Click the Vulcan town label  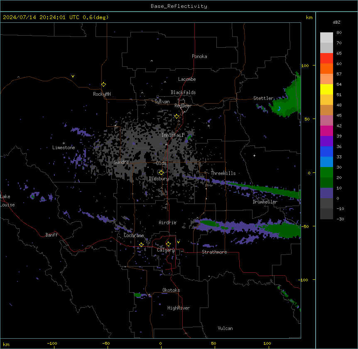pos(226,328)
